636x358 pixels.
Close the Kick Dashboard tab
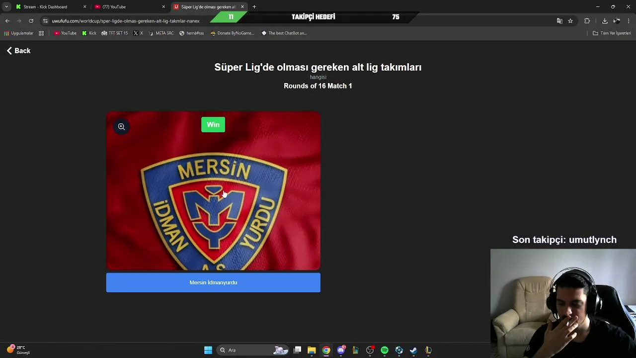tap(84, 7)
